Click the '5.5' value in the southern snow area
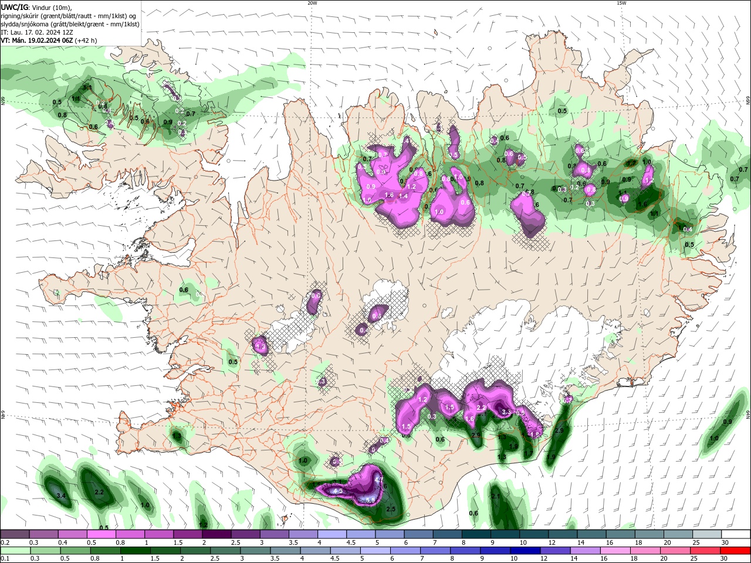Image resolution: width=751 pixels, height=563 pixels. 370,500
